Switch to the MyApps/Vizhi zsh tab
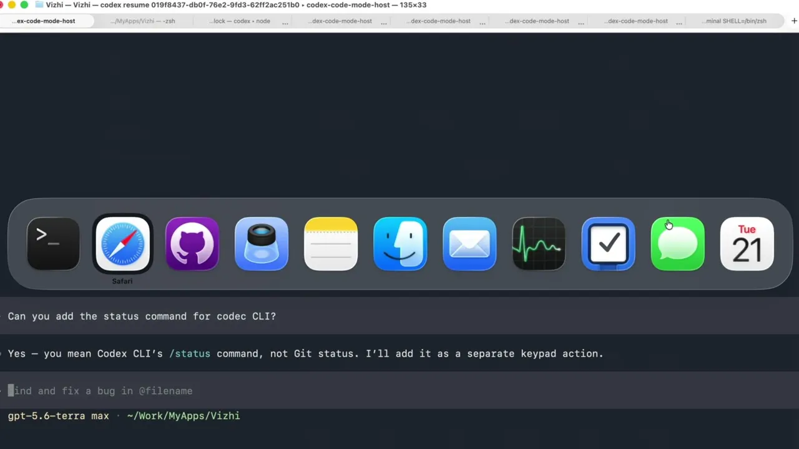799x449 pixels. pos(143,21)
